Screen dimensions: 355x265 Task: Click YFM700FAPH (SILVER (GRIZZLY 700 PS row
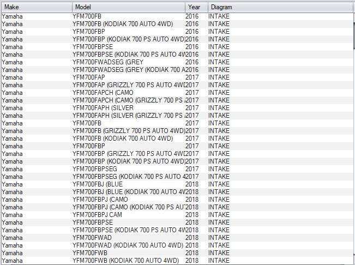coord(177,116)
